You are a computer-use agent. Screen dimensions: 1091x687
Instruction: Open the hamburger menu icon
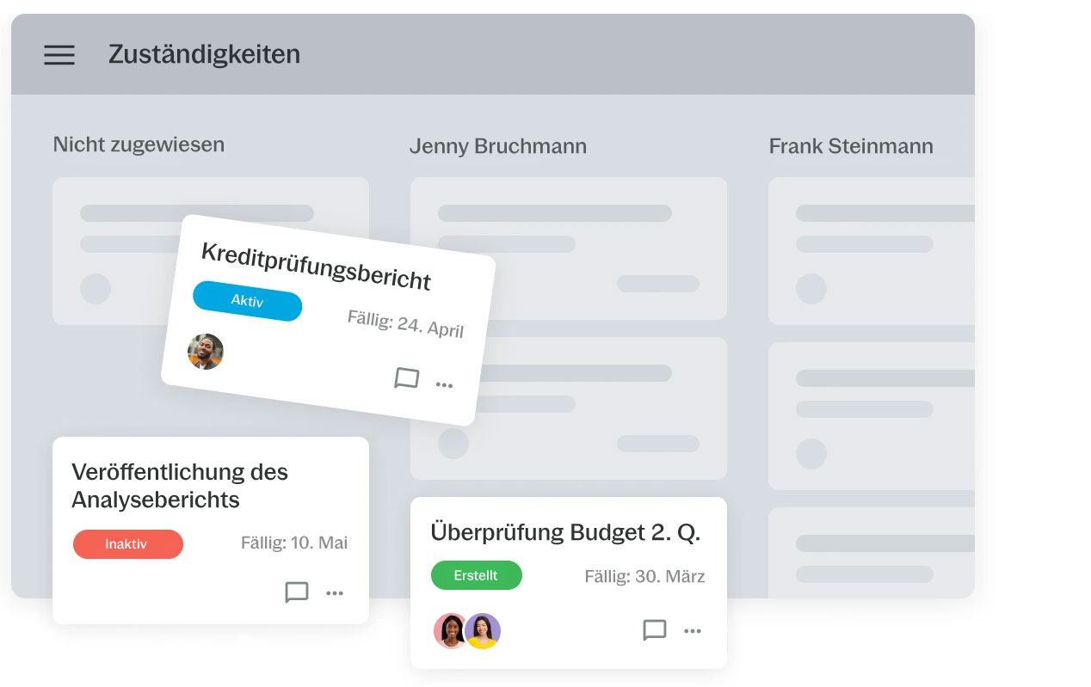pos(59,55)
